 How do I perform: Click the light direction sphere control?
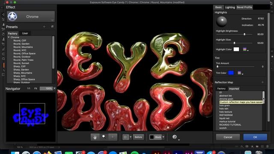[x=222, y=21]
